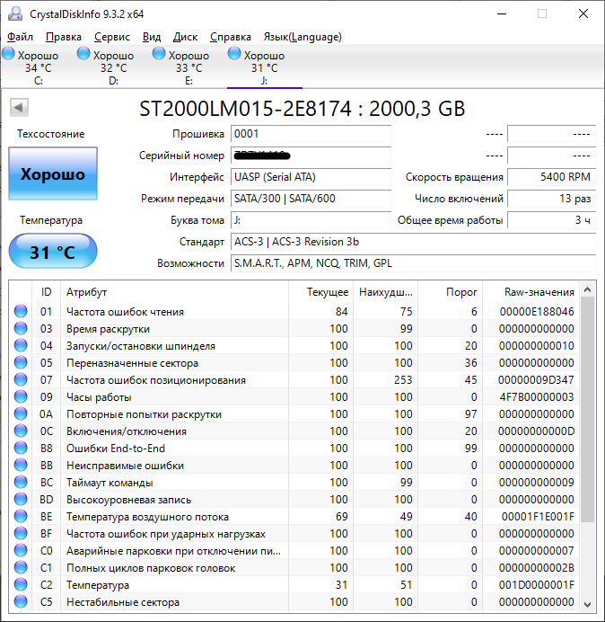Image resolution: width=605 pixels, height=622 pixels.
Task: Select the Нестабильные сектора attribute name
Action: point(123,601)
